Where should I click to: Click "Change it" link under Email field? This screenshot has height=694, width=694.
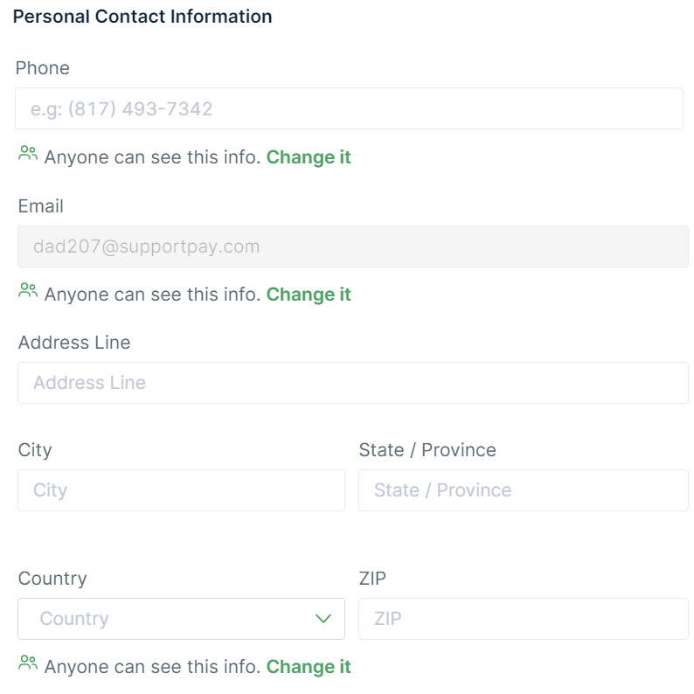pos(309,295)
